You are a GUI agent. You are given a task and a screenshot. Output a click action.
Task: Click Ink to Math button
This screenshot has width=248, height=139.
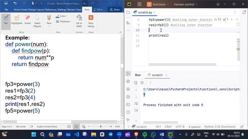79,21
